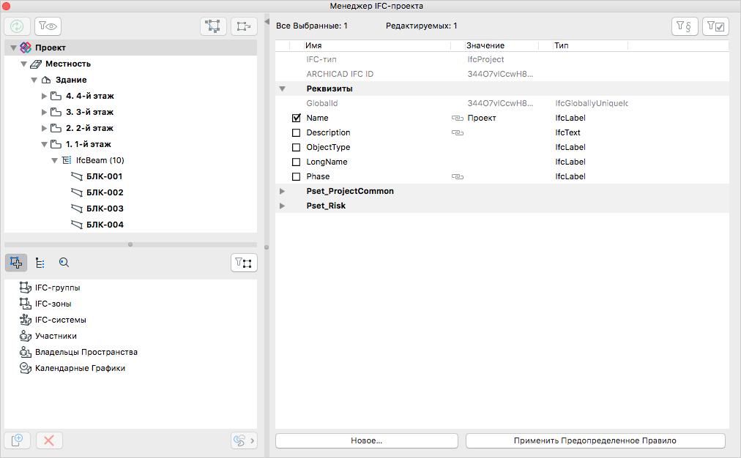Viewport: 741px width, 458px height.
Task: Click the red X delete button
Action: pyautogui.click(x=48, y=440)
